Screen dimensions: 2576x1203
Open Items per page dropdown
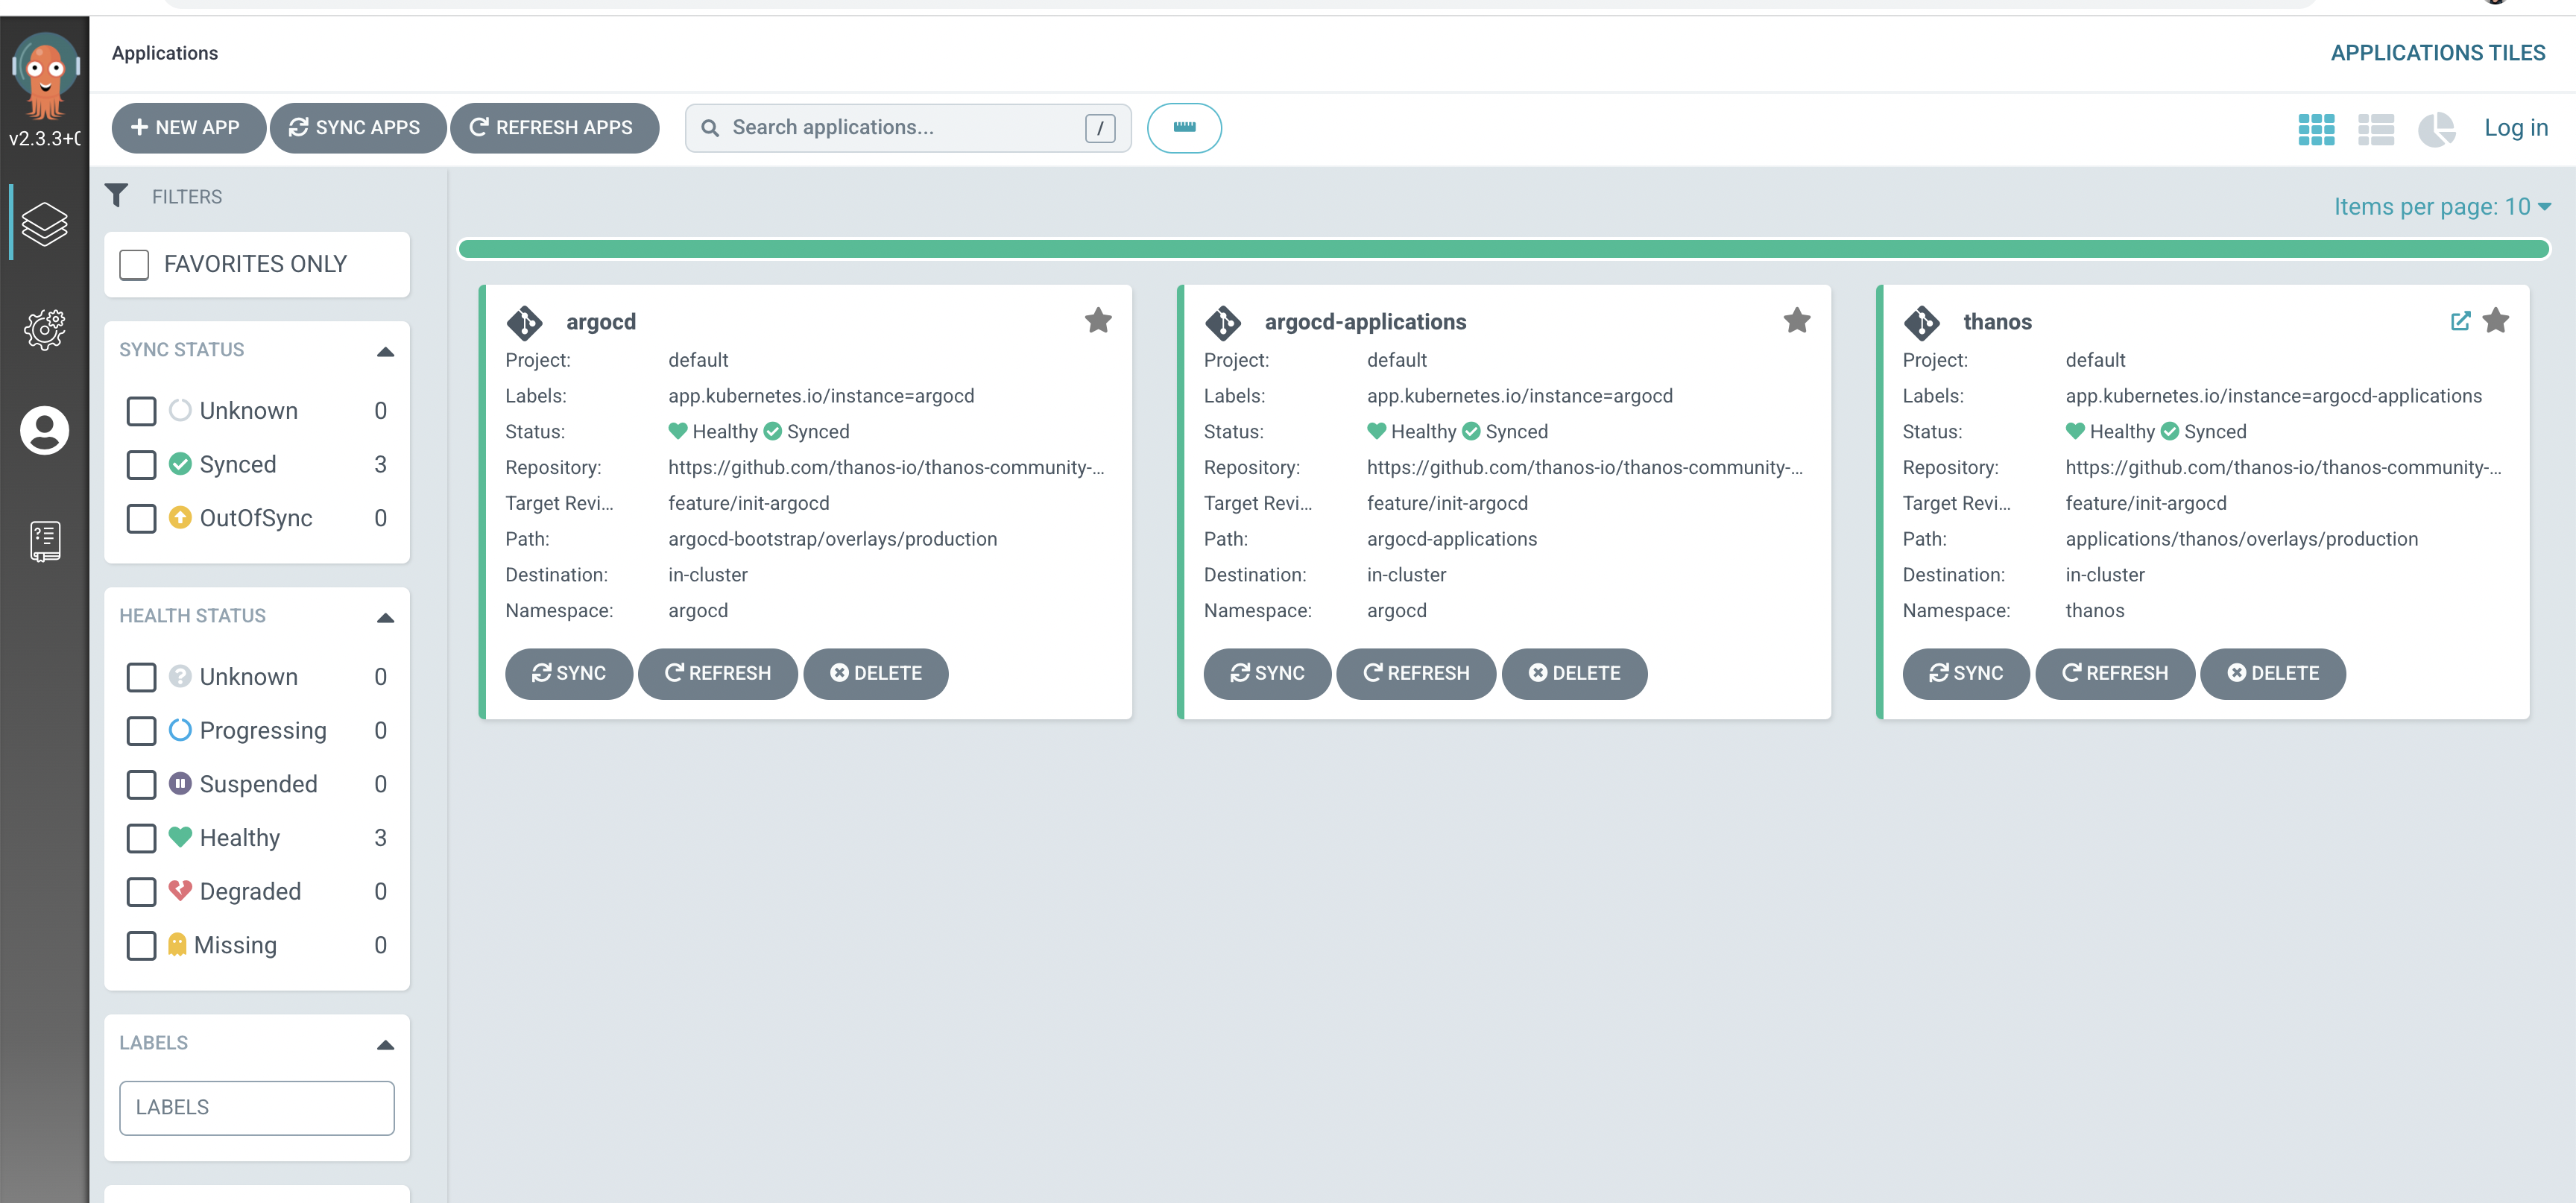[x=2442, y=207]
